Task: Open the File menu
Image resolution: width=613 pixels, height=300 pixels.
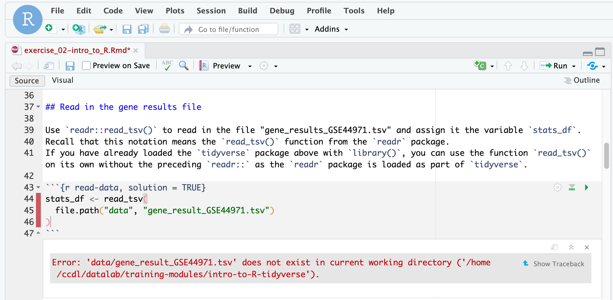Action: [x=57, y=11]
